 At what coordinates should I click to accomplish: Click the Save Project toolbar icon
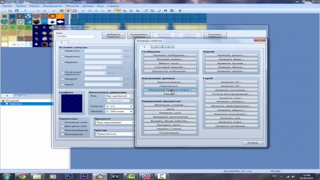[x=16, y=10]
